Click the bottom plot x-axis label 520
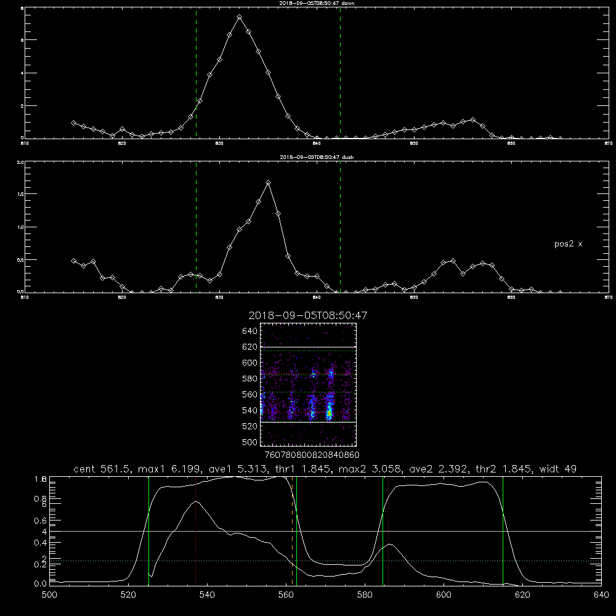 (x=128, y=594)
